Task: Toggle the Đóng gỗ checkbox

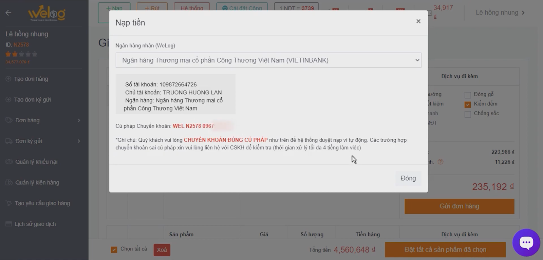Action: tap(468, 95)
